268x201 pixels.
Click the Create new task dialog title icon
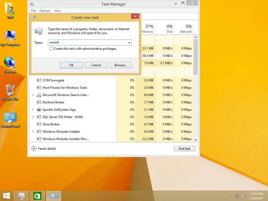click(34, 17)
